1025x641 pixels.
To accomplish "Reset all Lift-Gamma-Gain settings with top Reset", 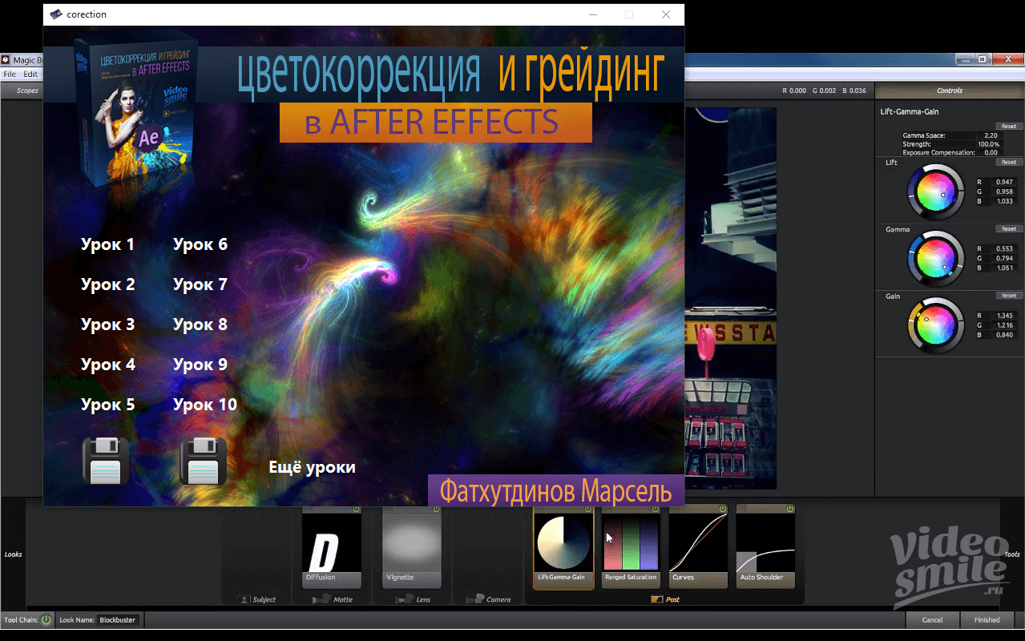I will pyautogui.click(x=1009, y=126).
